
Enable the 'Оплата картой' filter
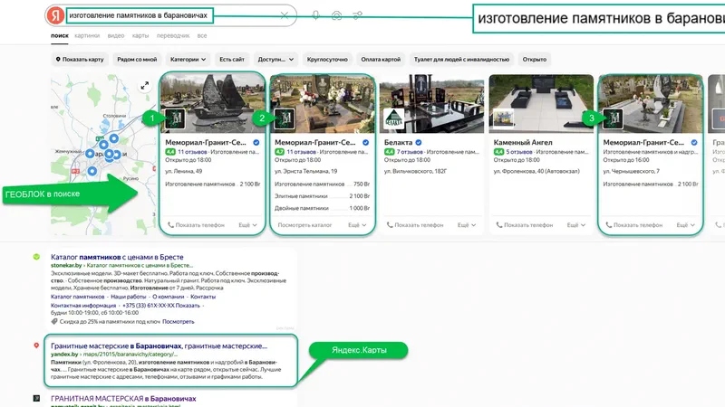(381, 60)
